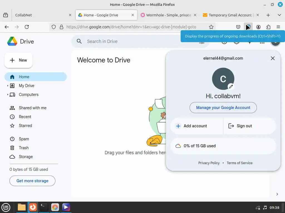Expand the side panel chevron at bottom right
Screen dimensions: 285x213
pyautogui.click(x=277, y=194)
